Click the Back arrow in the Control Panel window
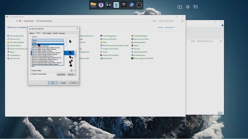 [7, 21]
